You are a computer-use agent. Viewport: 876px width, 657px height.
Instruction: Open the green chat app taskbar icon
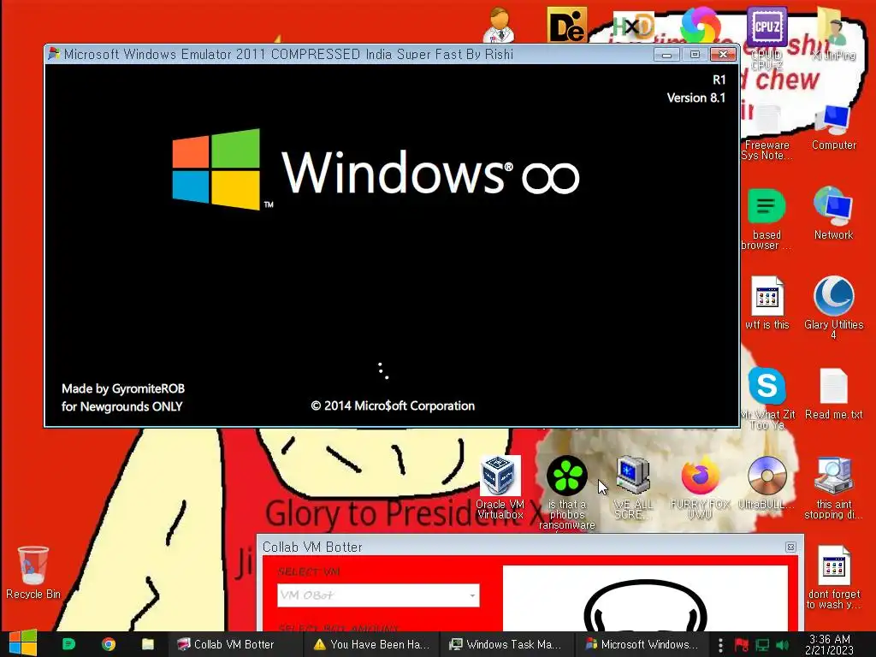(x=68, y=644)
